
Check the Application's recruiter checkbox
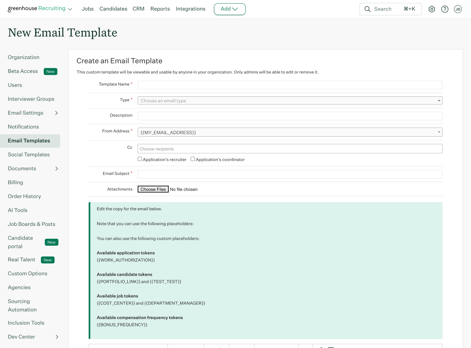pyautogui.click(x=140, y=159)
